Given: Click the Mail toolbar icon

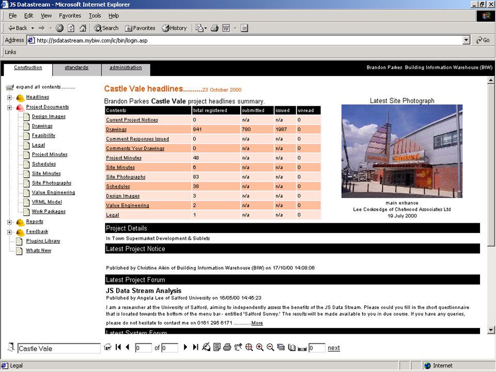Looking at the screenshot, I should (x=199, y=28).
